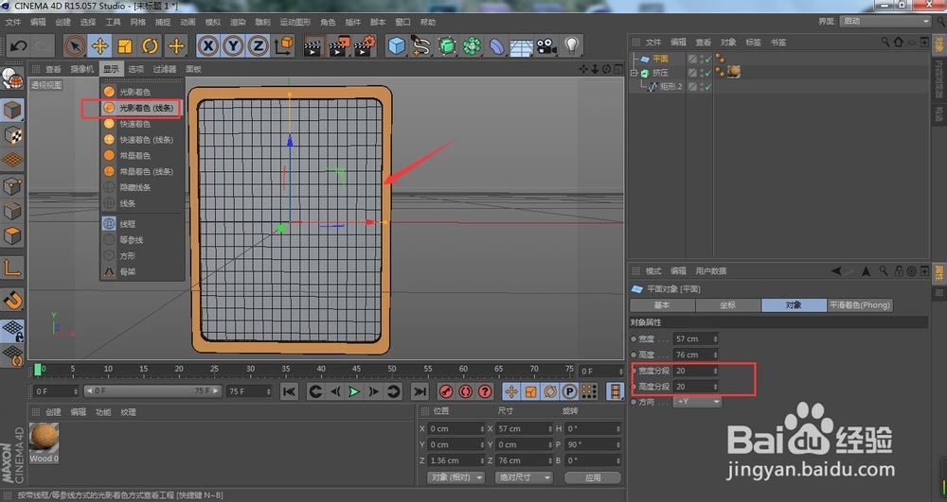Toggle the green check for 矩形.2
This screenshot has height=502, width=947.
[x=707, y=87]
